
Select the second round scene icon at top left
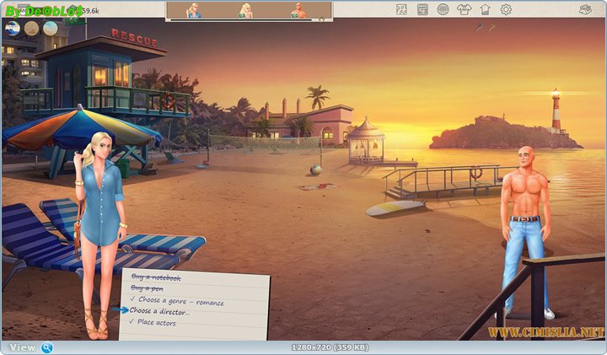pyautogui.click(x=31, y=28)
